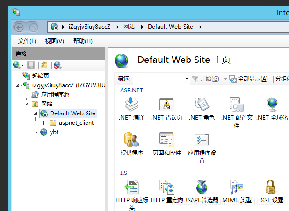Open the .NET 错误页 feature

point(166,109)
